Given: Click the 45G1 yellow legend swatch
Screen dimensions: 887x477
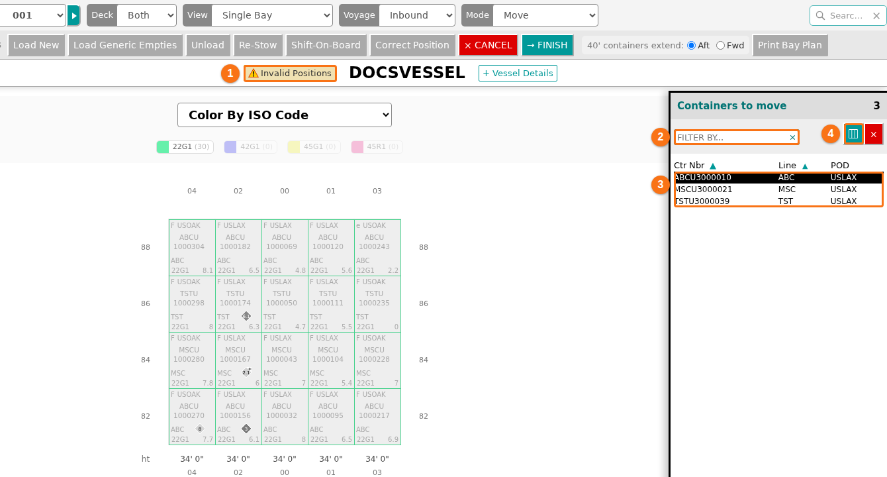Looking at the screenshot, I should 294,147.
